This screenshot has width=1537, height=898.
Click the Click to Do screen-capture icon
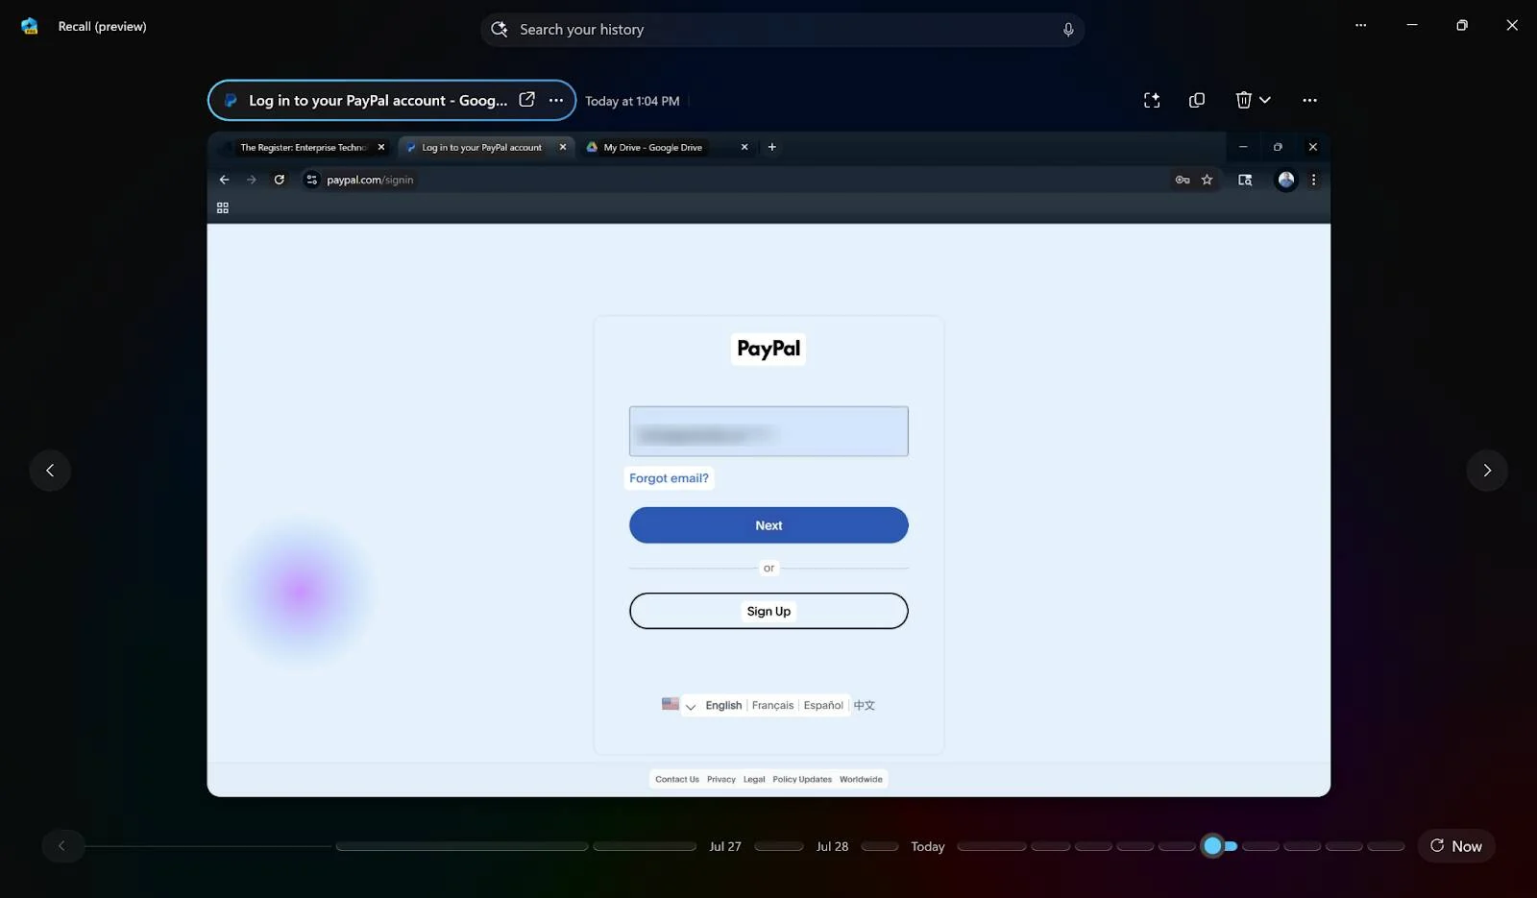(1151, 100)
